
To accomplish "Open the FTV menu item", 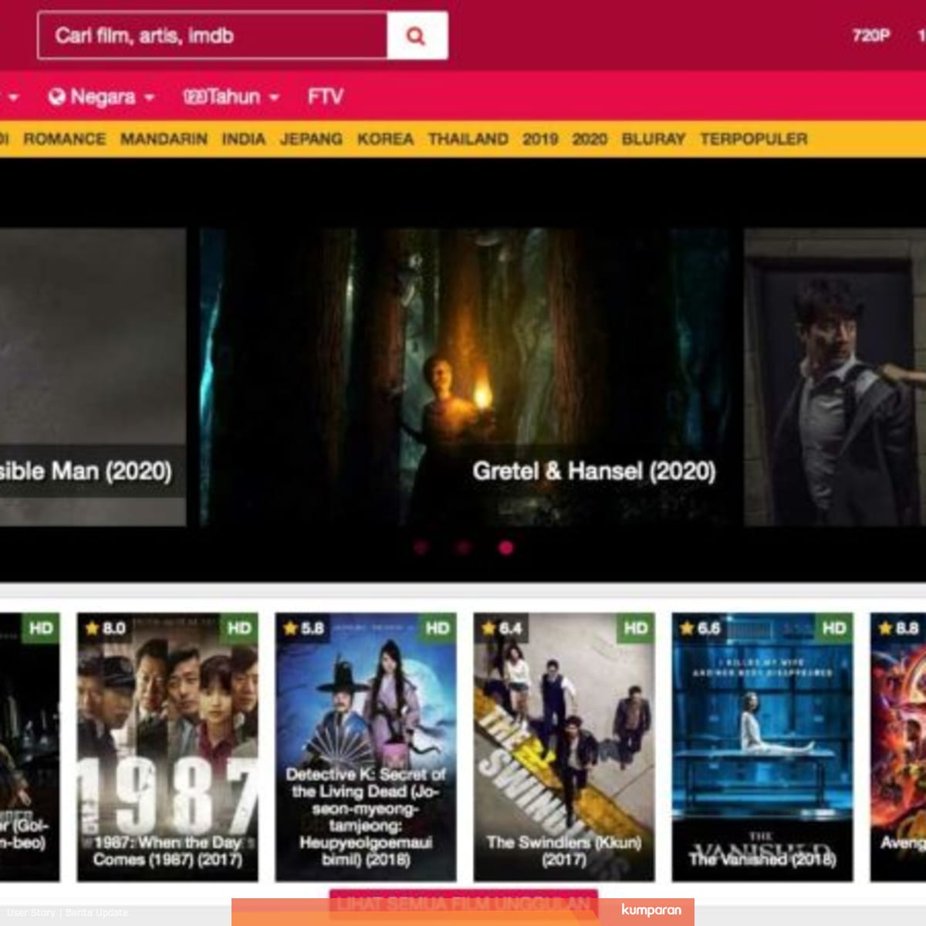I will click(325, 97).
